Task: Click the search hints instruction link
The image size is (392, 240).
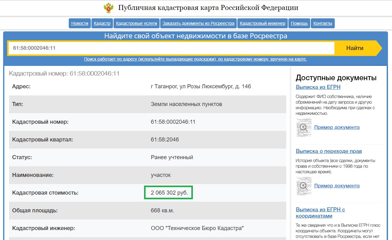Action: click(196, 59)
